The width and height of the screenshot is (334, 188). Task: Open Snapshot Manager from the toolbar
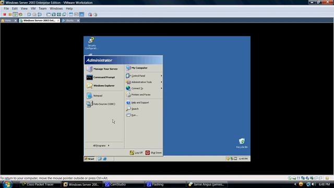click(40, 15)
